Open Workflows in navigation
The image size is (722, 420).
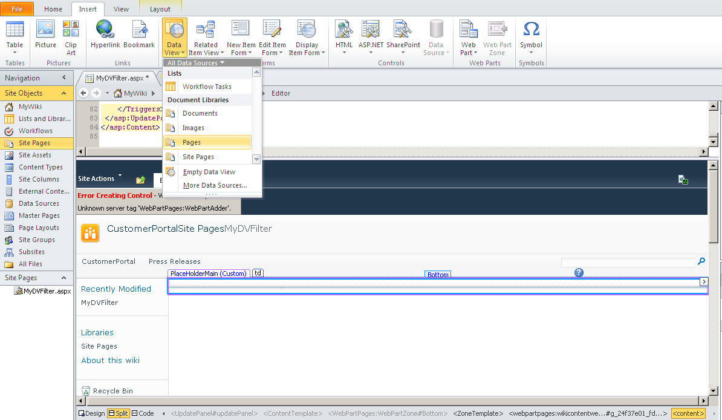pos(37,131)
